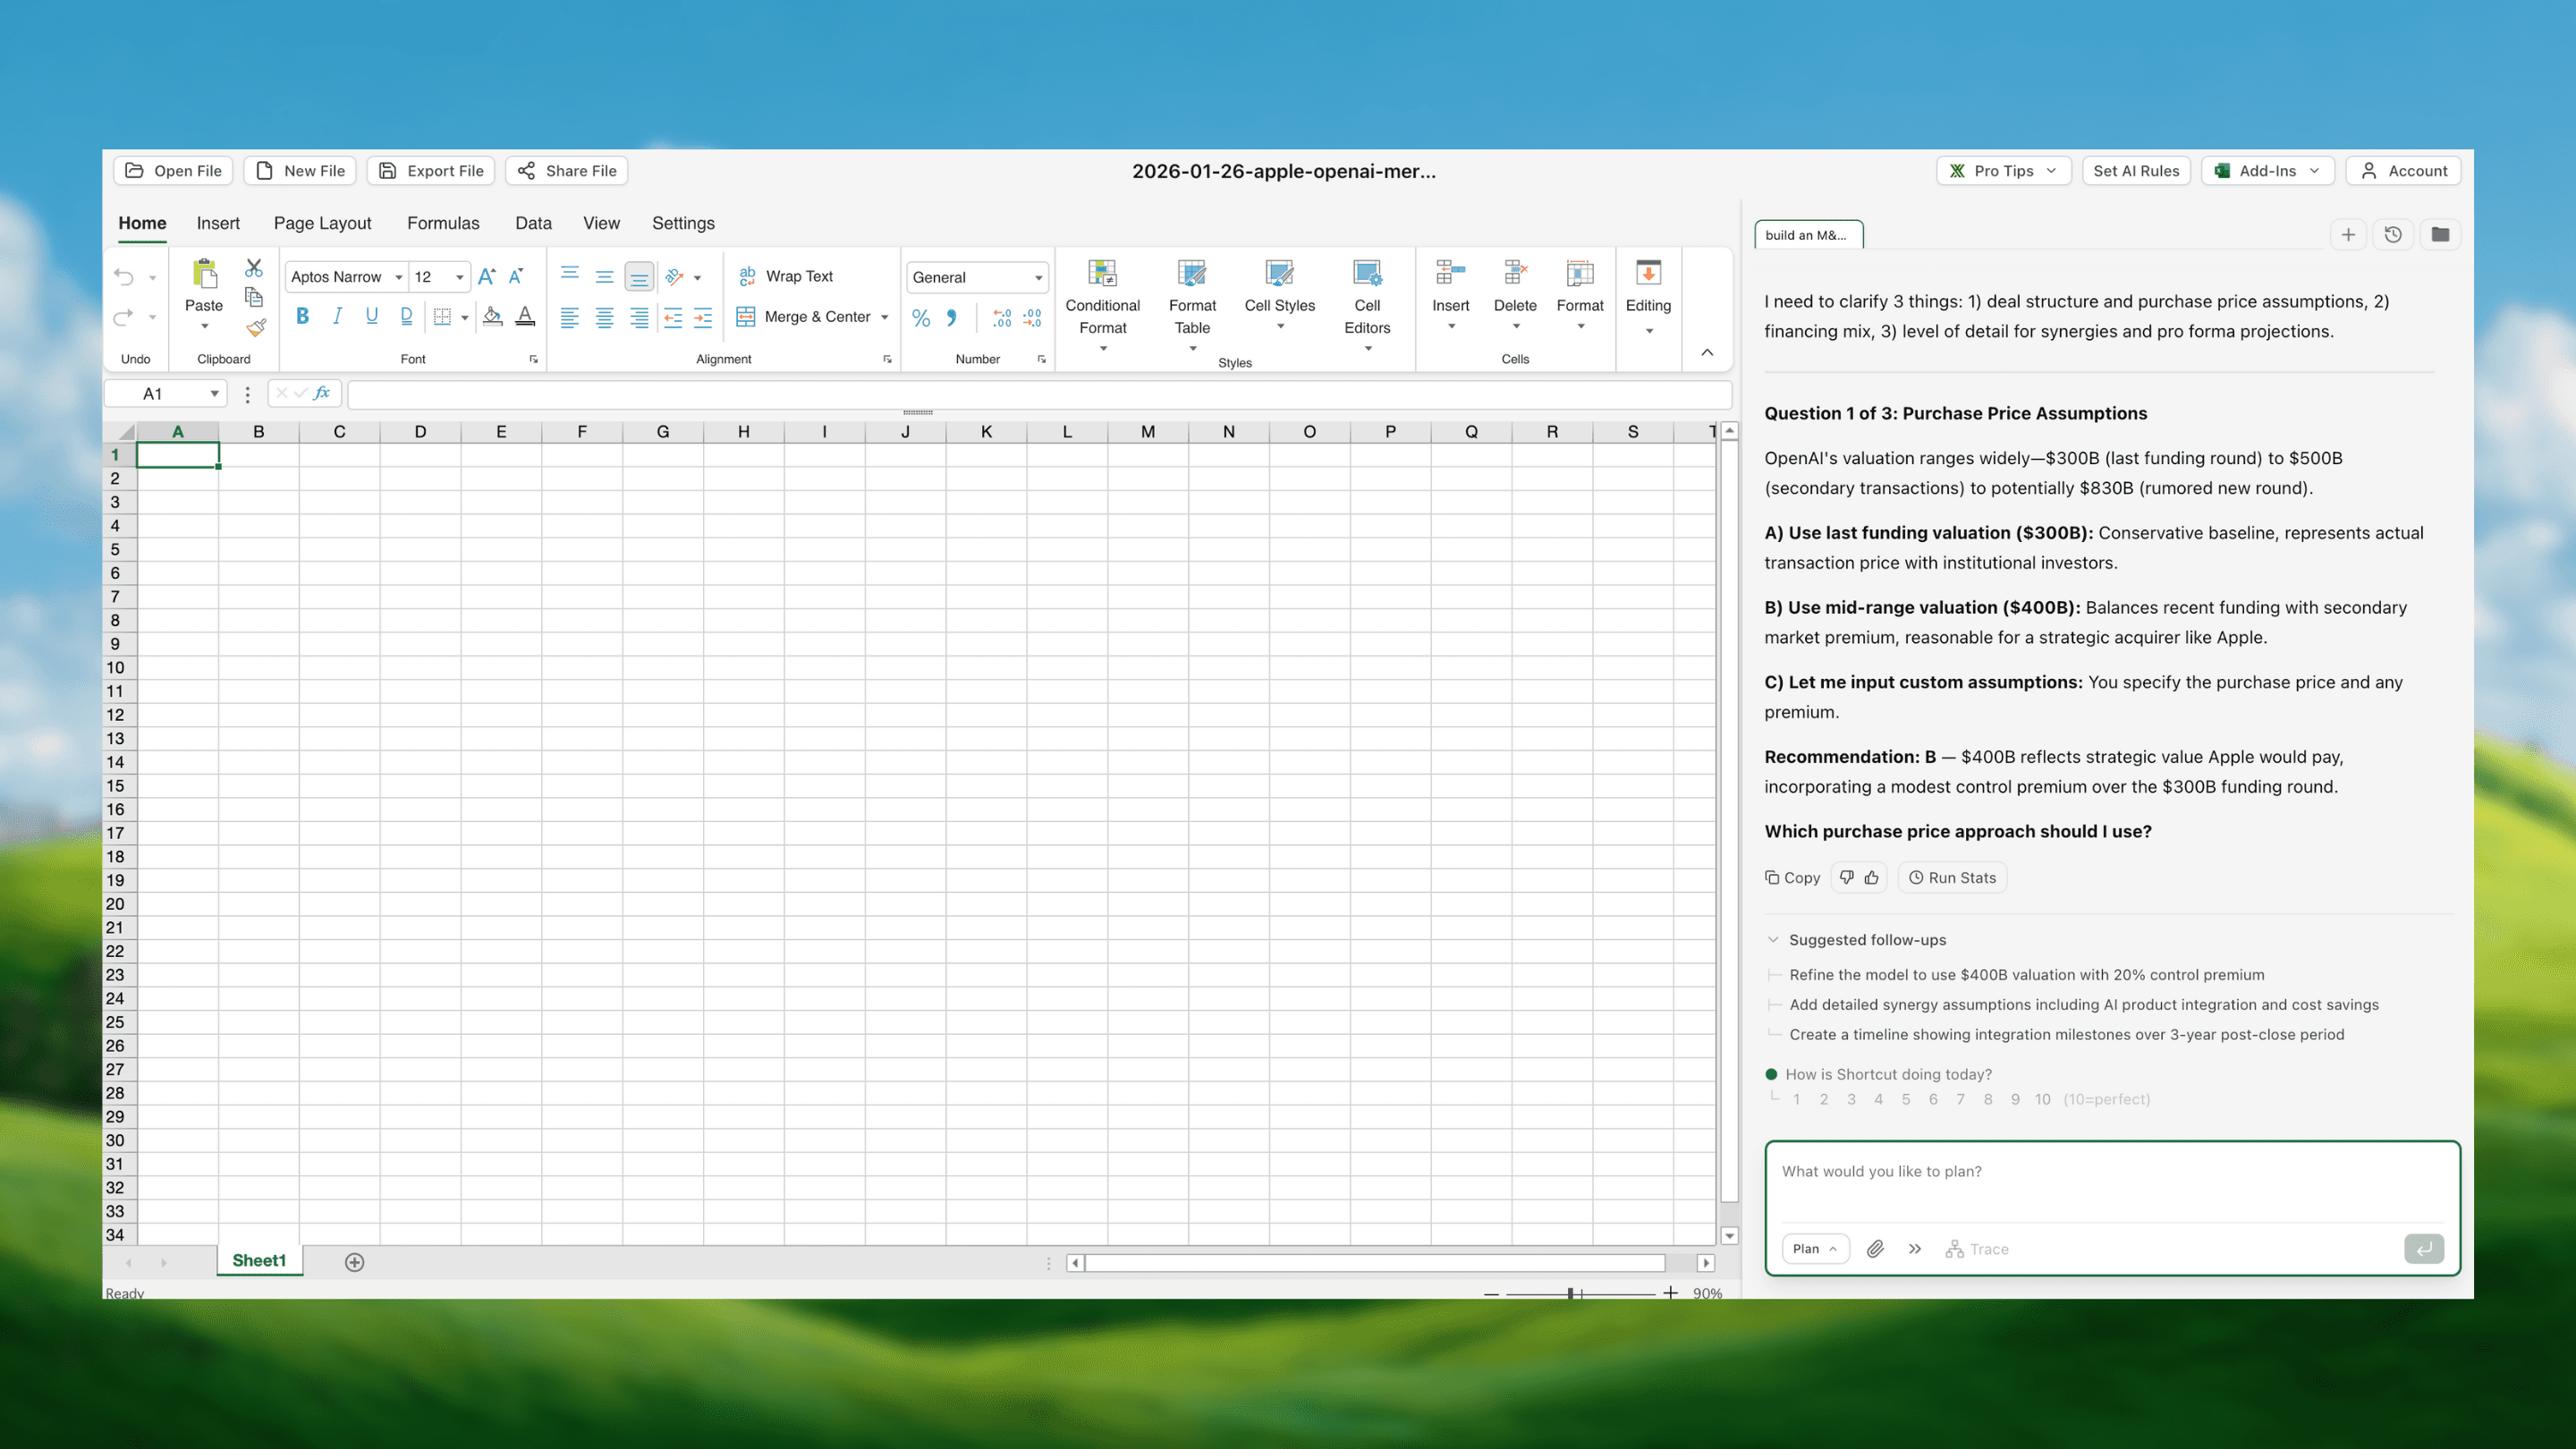This screenshot has height=1449, width=2576.
Task: Adjust the zoom slider at bottom right
Action: 1570,1292
